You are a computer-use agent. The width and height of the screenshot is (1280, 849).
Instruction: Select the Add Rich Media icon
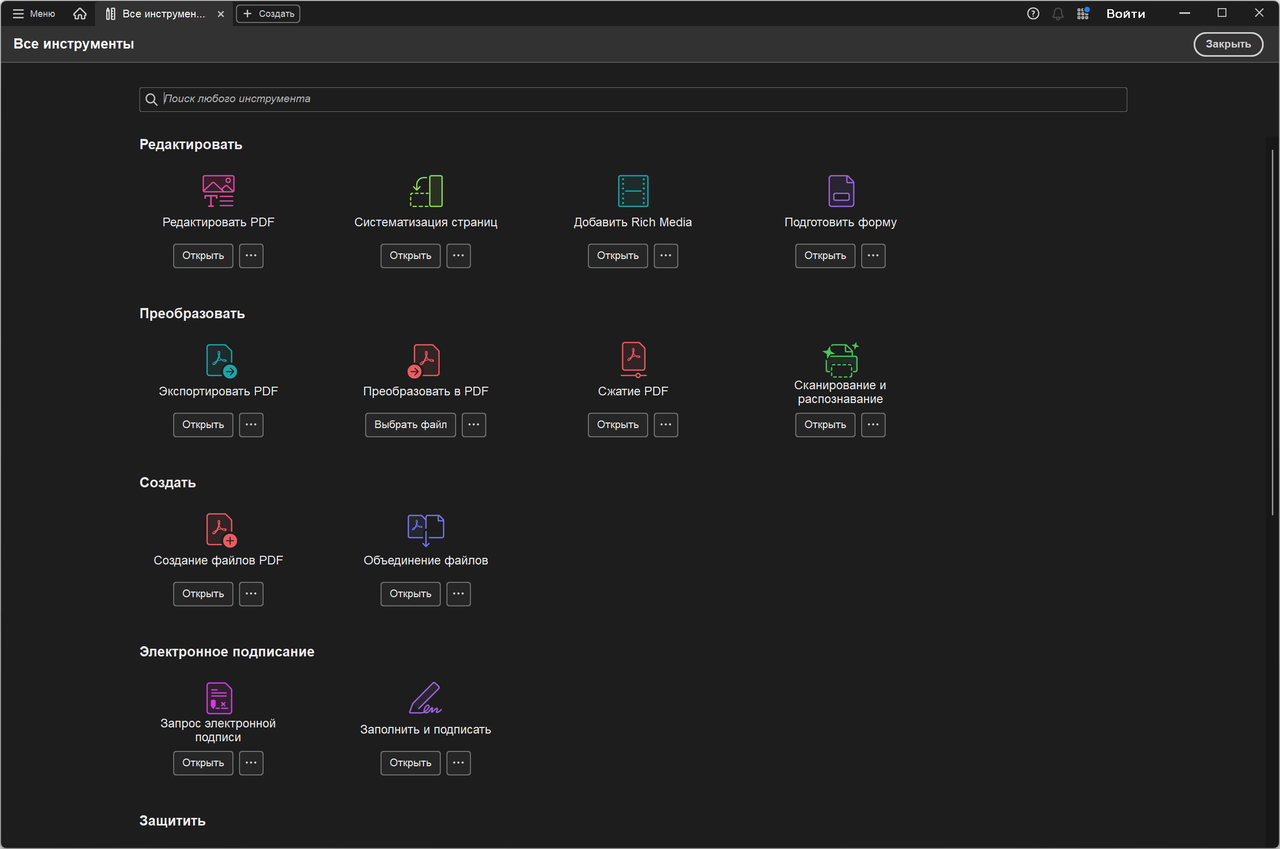click(633, 191)
